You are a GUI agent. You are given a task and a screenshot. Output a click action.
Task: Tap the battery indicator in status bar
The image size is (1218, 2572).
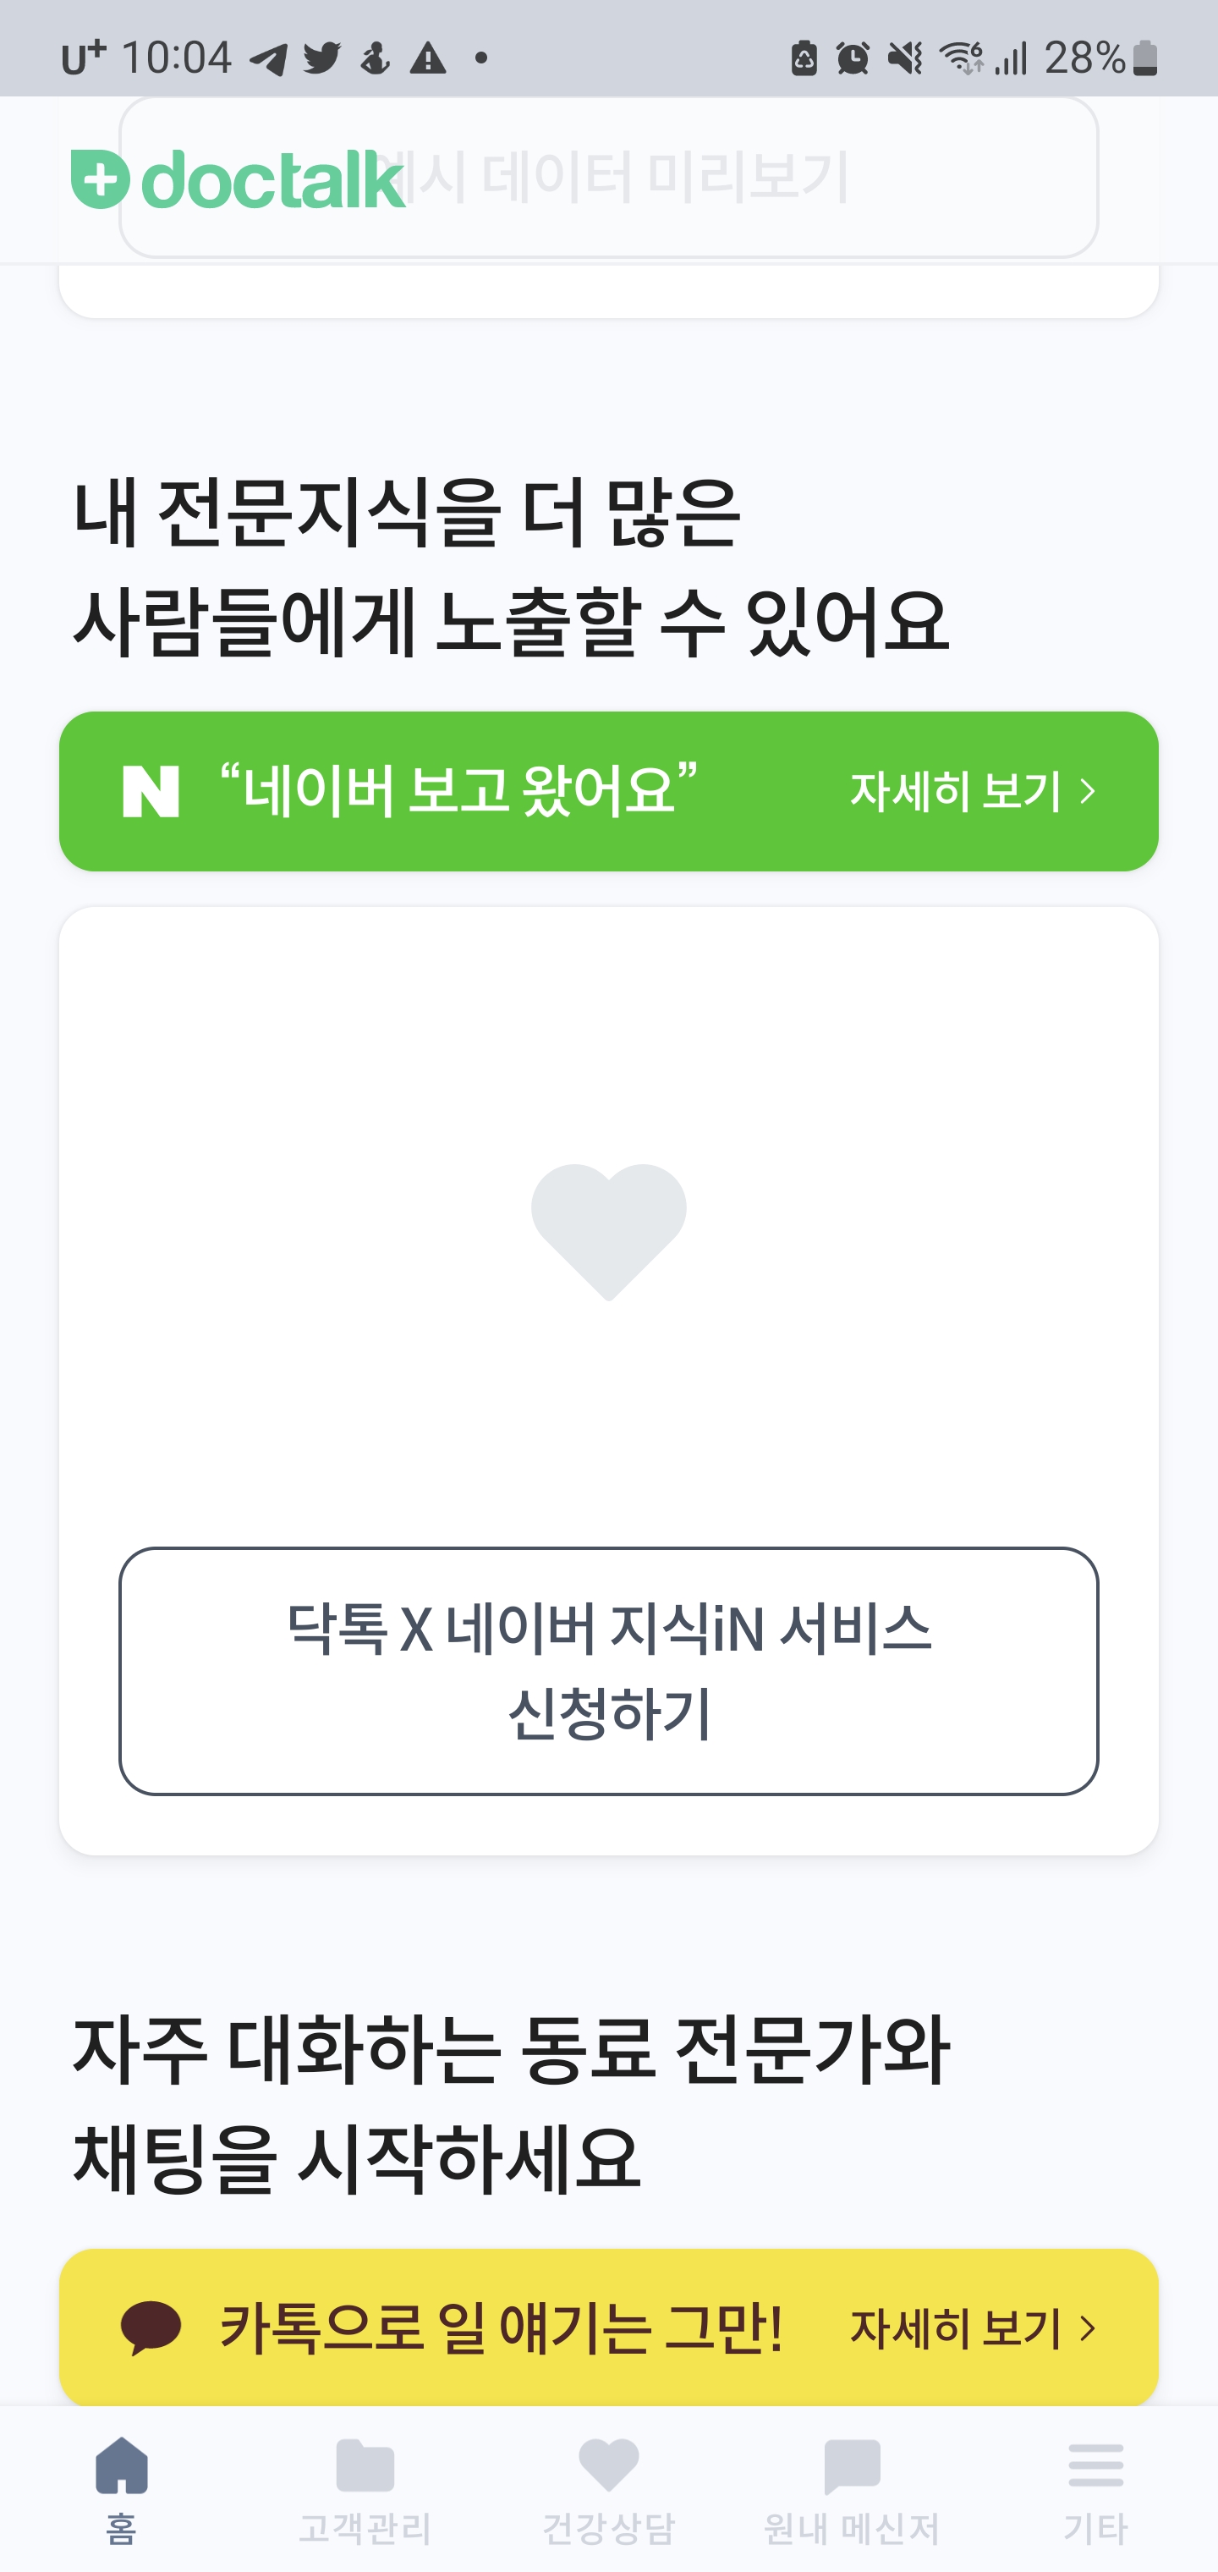[1145, 59]
